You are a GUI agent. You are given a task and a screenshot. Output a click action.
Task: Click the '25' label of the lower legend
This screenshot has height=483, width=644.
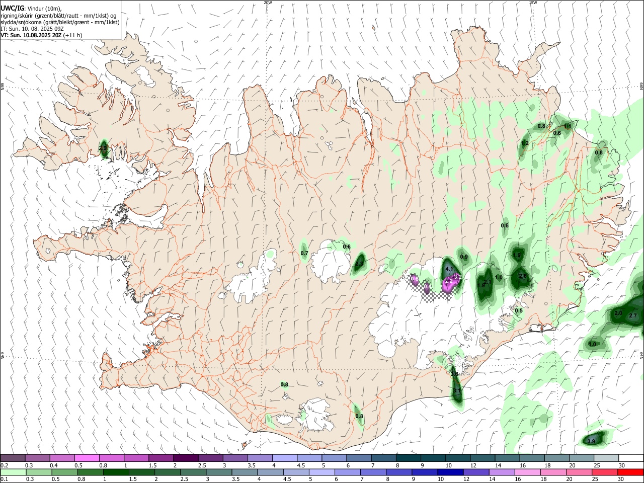(595, 479)
